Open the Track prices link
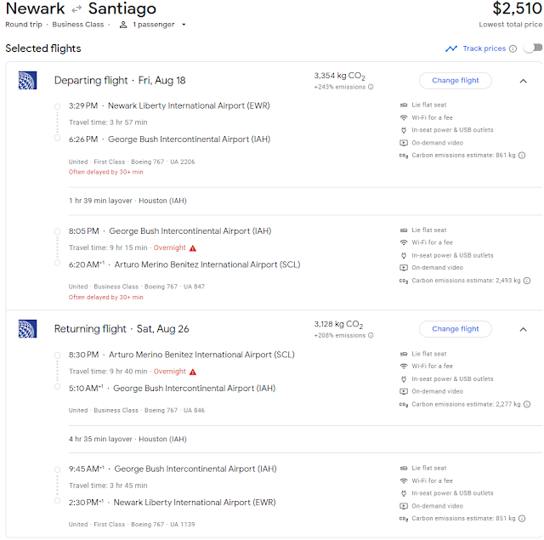 point(484,48)
